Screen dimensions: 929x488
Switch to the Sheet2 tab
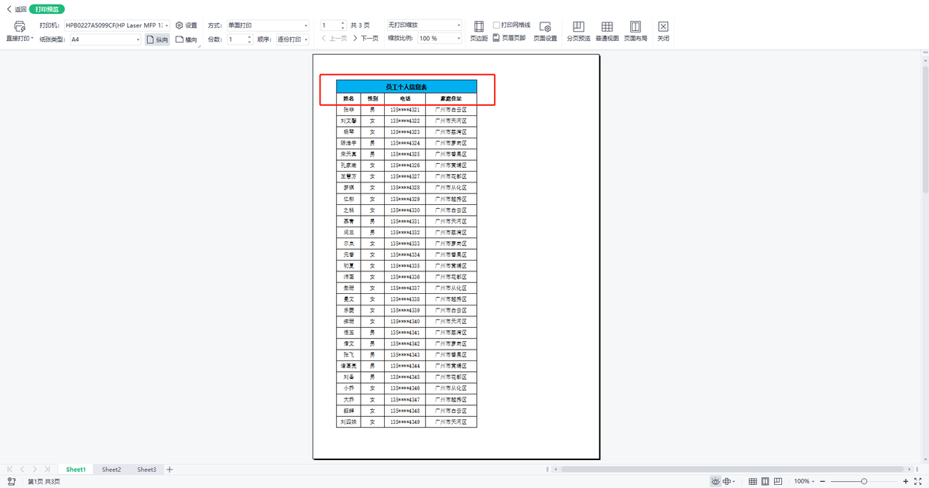pos(111,469)
